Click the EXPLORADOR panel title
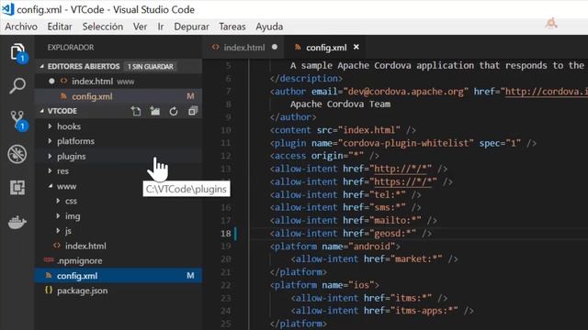588x330 pixels. point(71,48)
